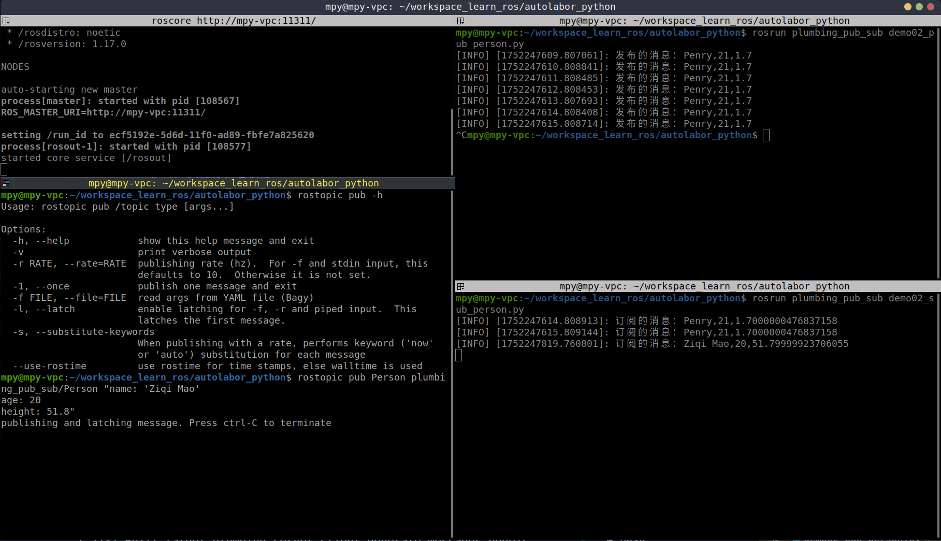Open grouping menu of rostopic pub pane
The width and height of the screenshot is (941, 541).
tap(6, 183)
